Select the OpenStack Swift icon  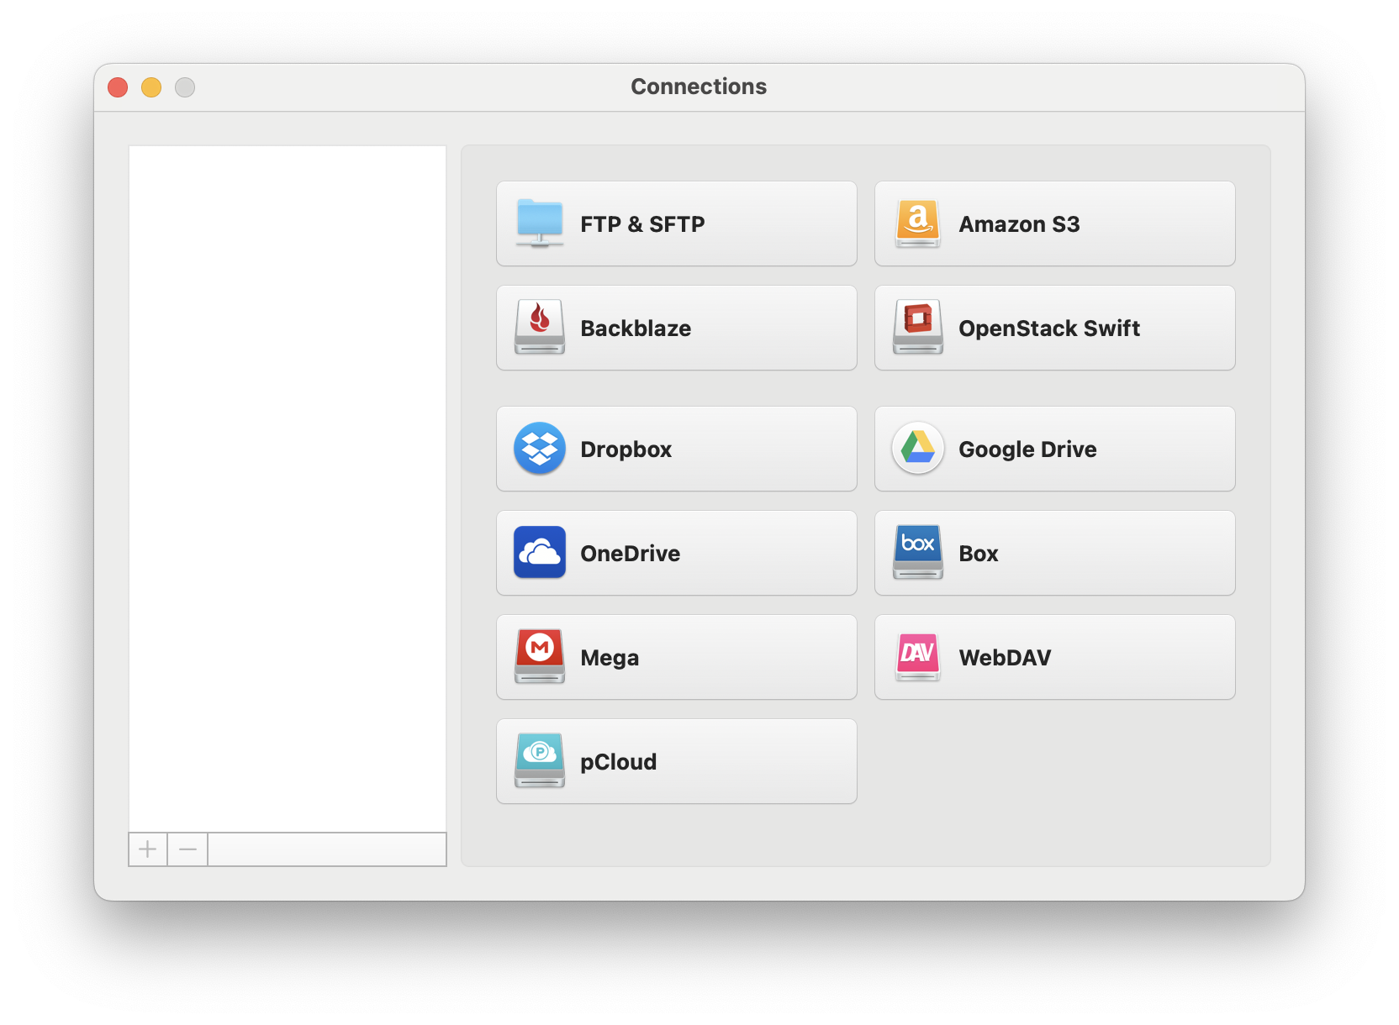(917, 328)
